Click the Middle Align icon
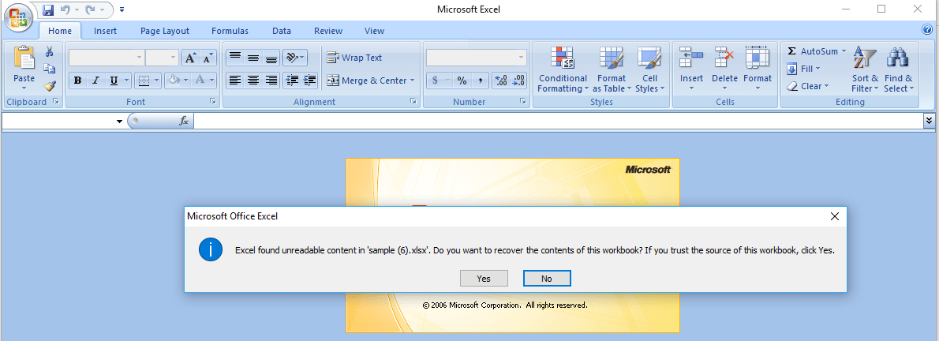This screenshot has height=341, width=939. (253, 58)
